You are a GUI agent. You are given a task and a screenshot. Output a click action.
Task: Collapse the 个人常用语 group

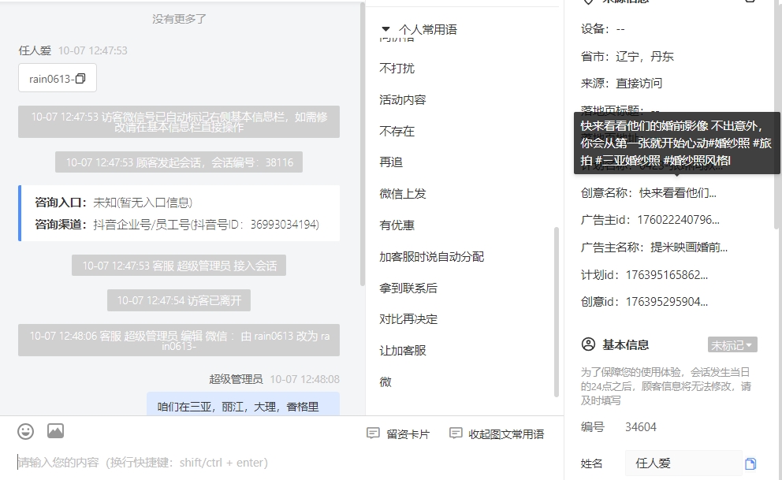[x=385, y=29]
